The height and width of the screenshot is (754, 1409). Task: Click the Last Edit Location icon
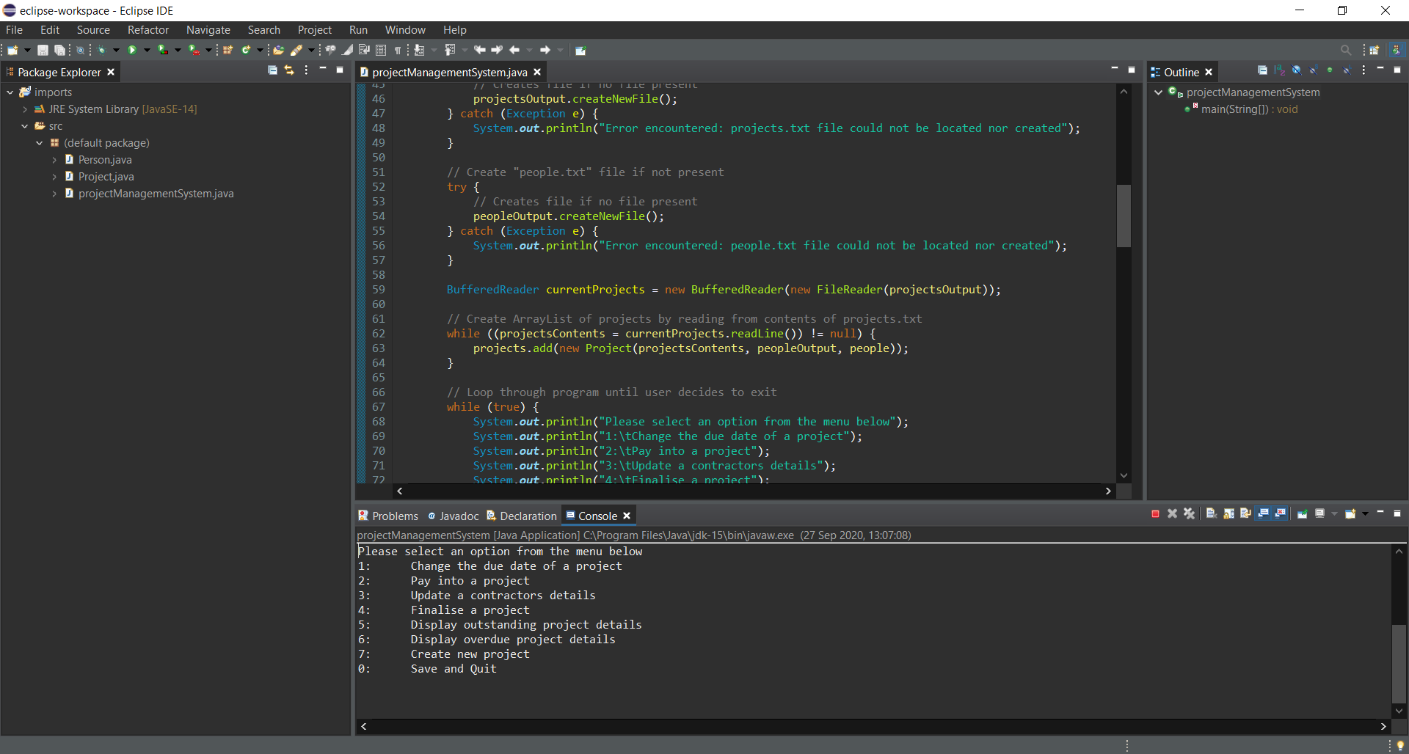[x=479, y=50]
